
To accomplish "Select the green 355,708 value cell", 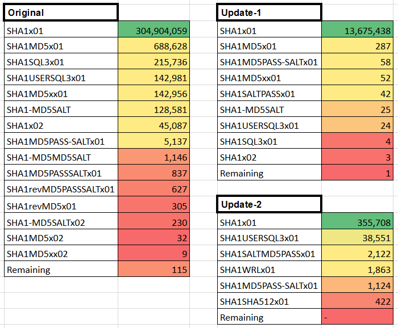I will 358,221.
